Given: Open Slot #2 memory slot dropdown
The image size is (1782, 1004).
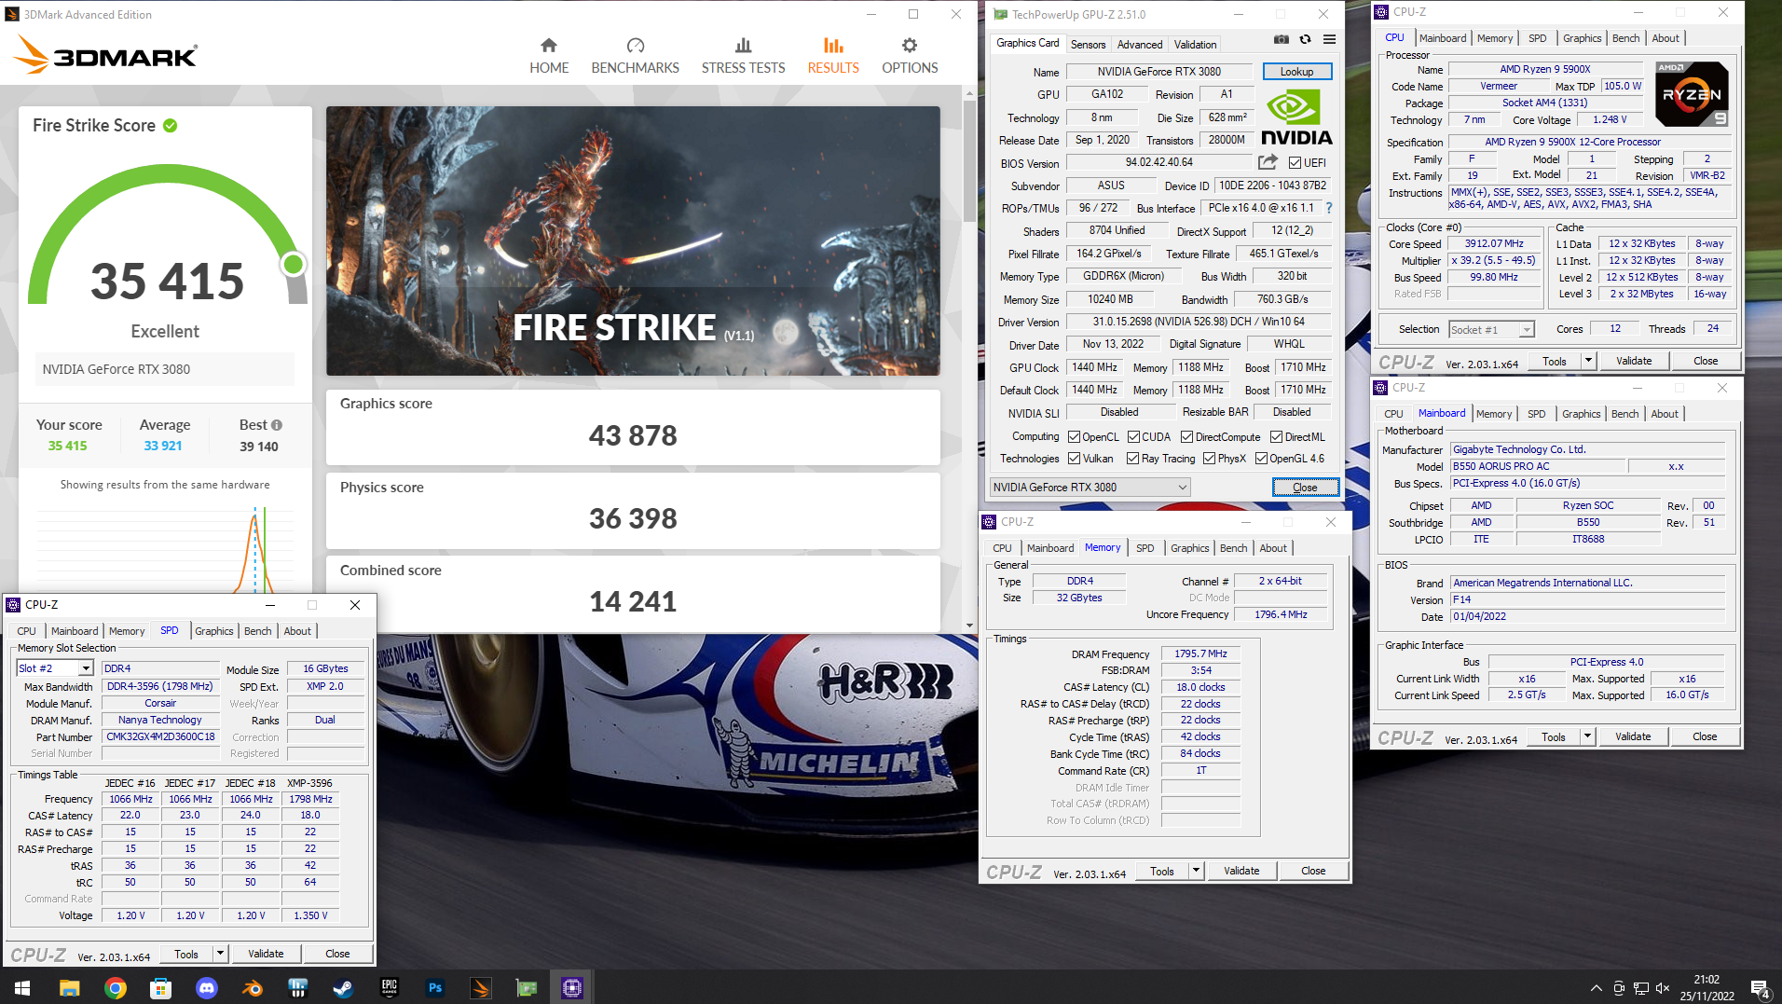Looking at the screenshot, I should coord(55,667).
